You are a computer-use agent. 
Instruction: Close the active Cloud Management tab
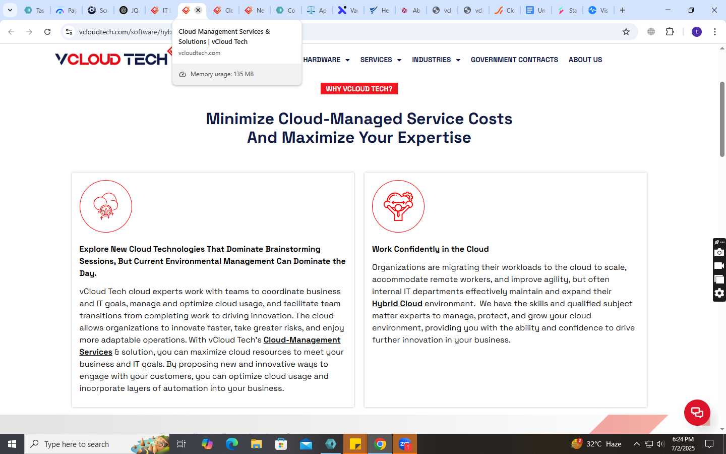(x=198, y=10)
